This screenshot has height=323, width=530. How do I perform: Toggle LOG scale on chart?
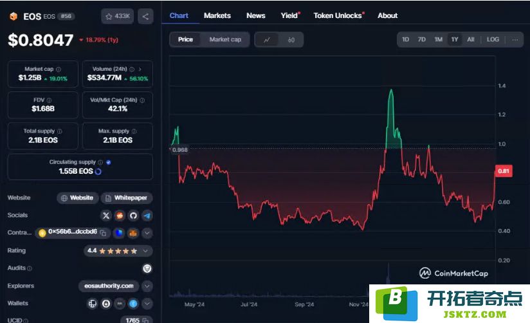(x=493, y=40)
